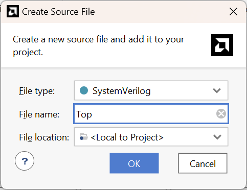Screen dimensions: 247x190
Task: Click the folder icon beside Local to Project
Action: 84,137
